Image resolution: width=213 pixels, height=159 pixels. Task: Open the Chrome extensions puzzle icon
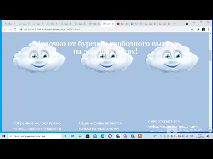click(x=198, y=29)
